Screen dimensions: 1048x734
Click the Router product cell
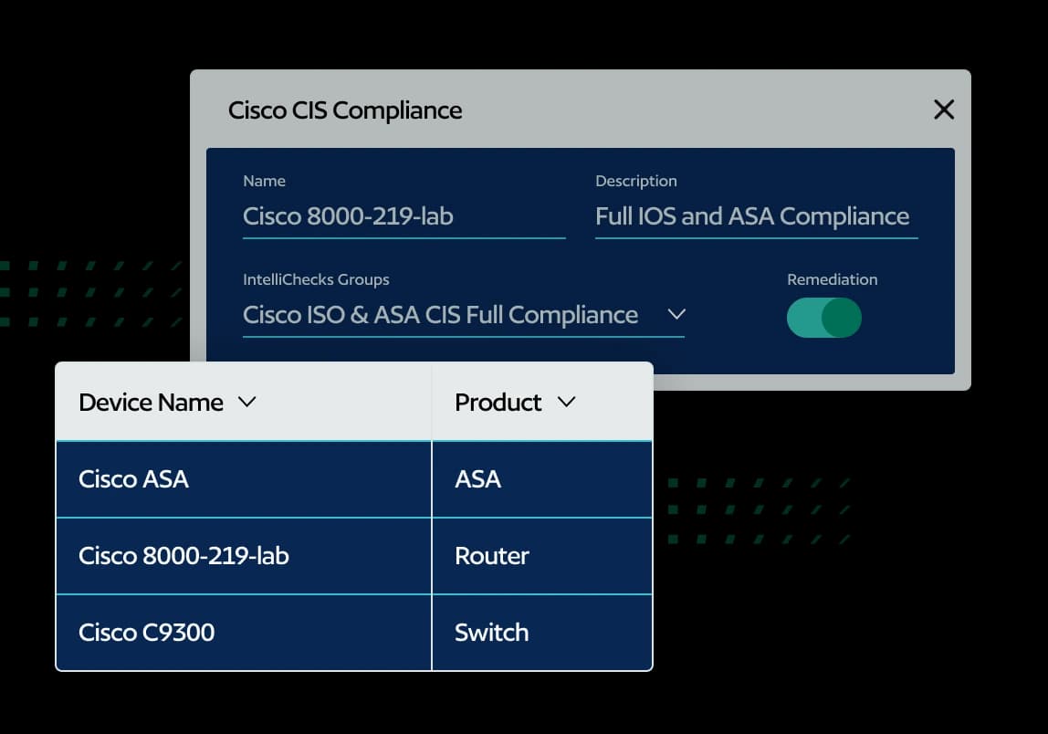(542, 556)
